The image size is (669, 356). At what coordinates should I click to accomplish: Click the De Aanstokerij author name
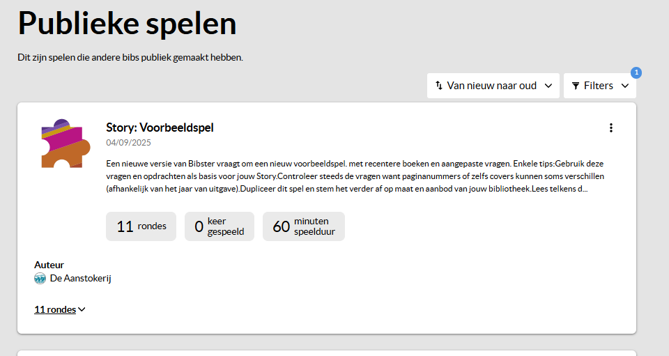pyautogui.click(x=81, y=279)
